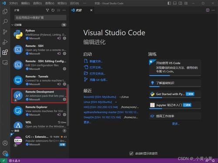
Task: Open customize layout icon in title bar
Action: [x=186, y=3]
